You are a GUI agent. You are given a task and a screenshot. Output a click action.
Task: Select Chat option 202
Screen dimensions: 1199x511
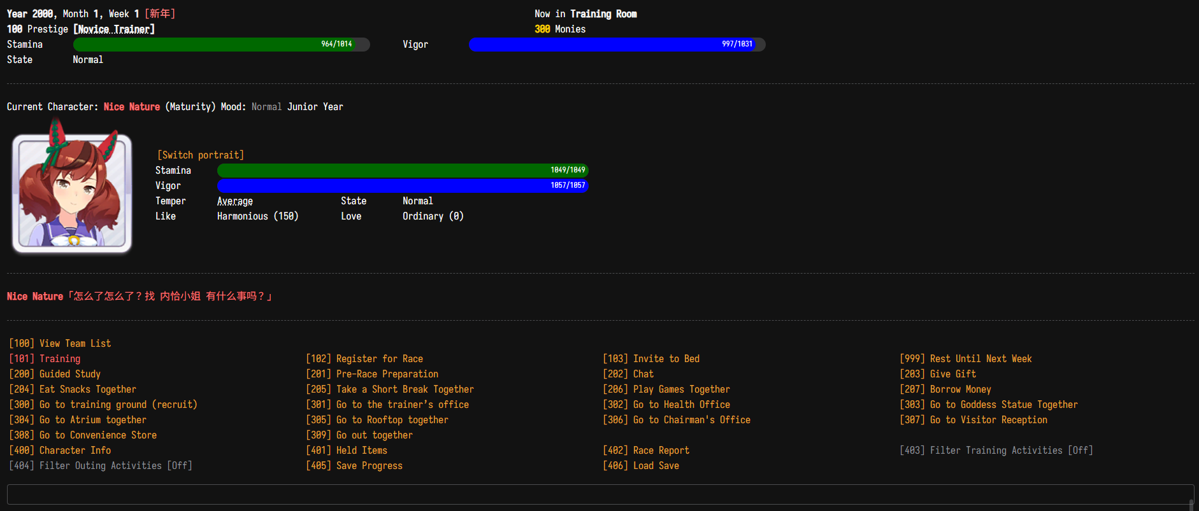tap(628, 374)
